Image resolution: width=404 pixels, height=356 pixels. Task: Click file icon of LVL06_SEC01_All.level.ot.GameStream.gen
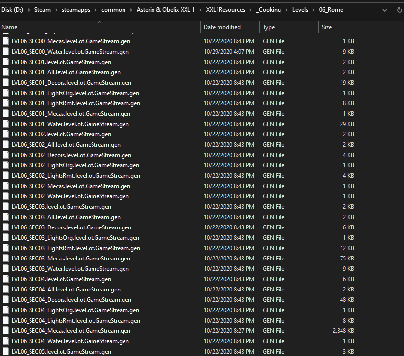point(6,72)
